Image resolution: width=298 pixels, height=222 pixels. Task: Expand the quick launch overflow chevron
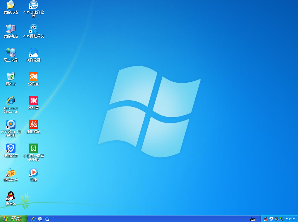[54, 217]
